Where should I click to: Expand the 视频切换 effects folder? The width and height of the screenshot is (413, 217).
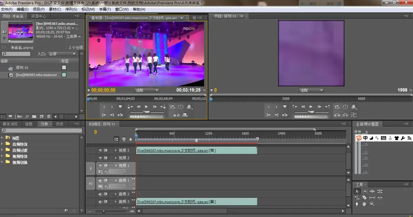point(2,162)
